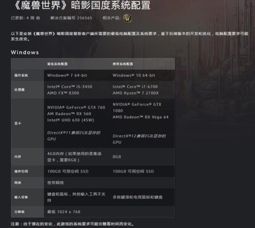Image resolution: width=255 pixels, height=228 pixels.
Task: Click recommended 100GB 可用空间 SSD cell
Action: [x=133, y=171]
